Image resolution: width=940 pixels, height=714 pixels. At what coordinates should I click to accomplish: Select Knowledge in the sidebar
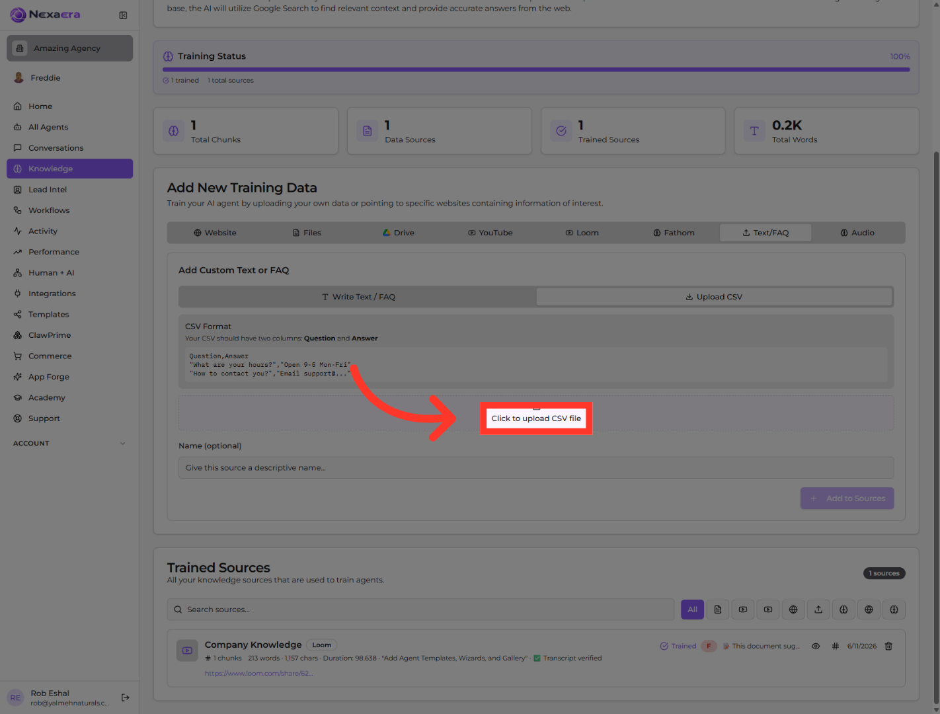(x=69, y=169)
